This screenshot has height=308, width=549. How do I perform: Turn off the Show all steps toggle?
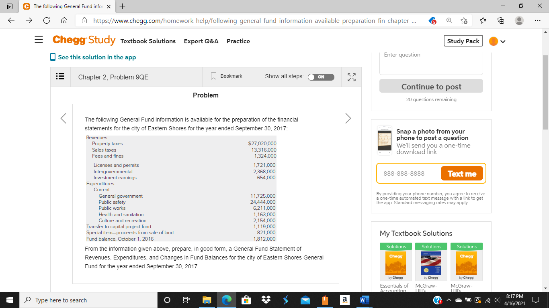321,76
